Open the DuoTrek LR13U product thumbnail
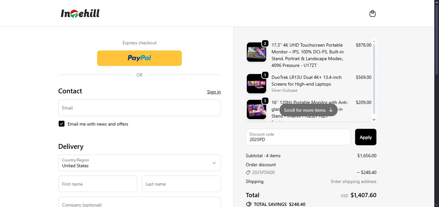The height and width of the screenshot is (207, 439). (256, 84)
